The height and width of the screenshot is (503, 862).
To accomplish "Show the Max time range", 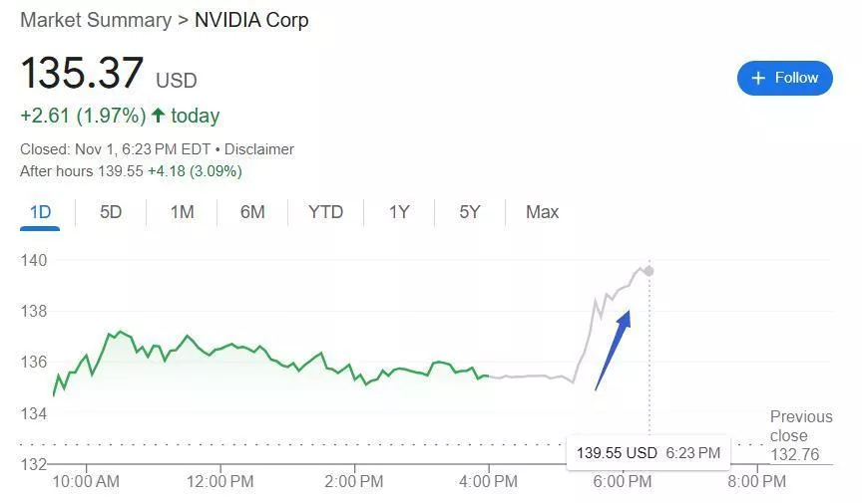I will 542,212.
